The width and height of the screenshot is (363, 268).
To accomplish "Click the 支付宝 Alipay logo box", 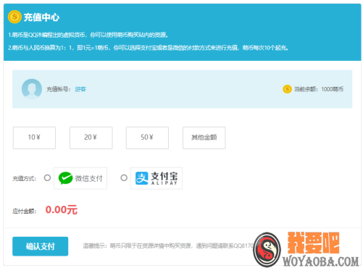I will pos(157,178).
